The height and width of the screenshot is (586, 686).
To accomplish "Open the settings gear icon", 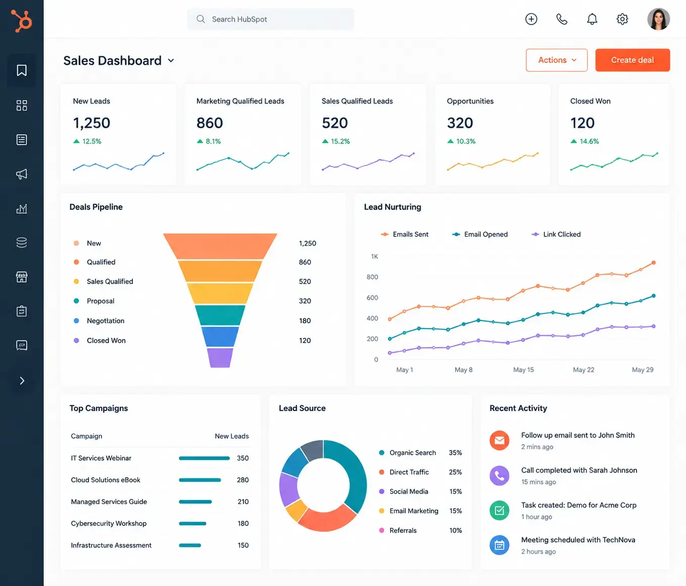I will (622, 19).
